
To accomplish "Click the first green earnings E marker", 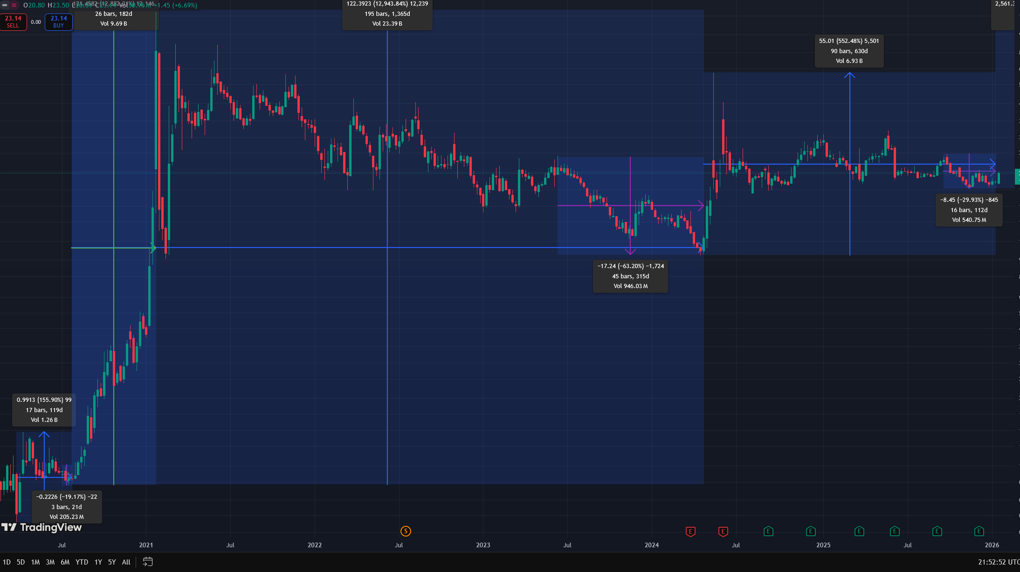I will 768,531.
